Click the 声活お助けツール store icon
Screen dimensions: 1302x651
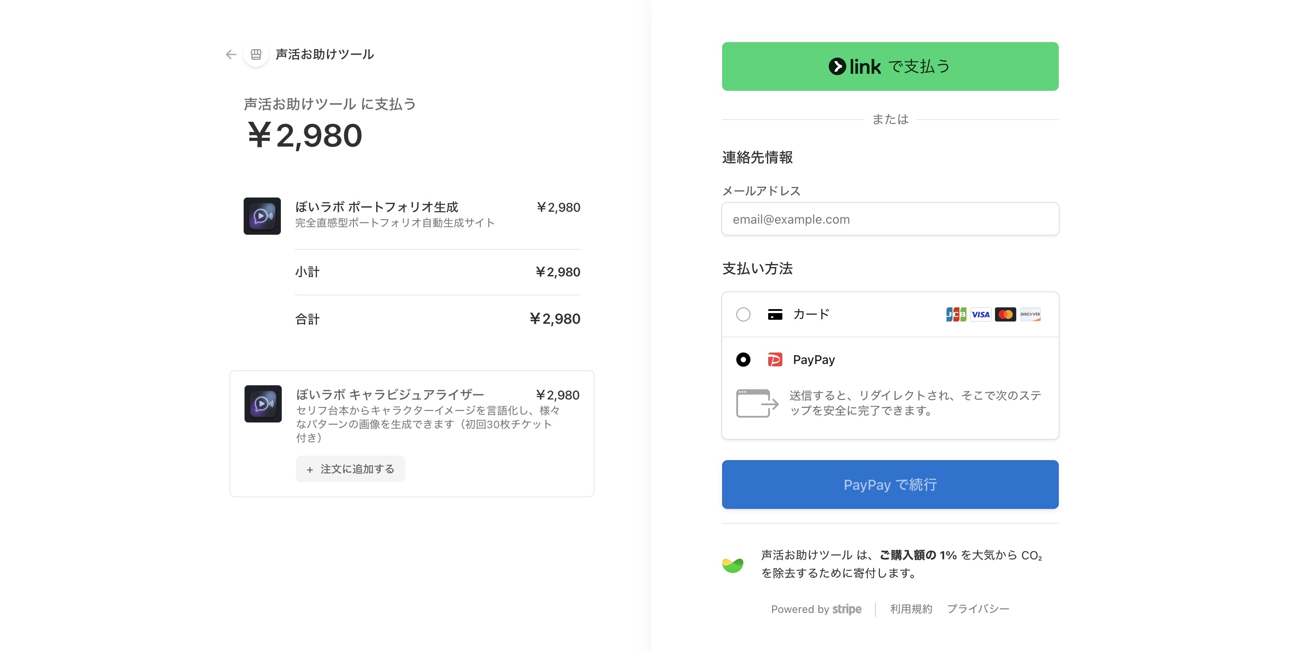[256, 54]
